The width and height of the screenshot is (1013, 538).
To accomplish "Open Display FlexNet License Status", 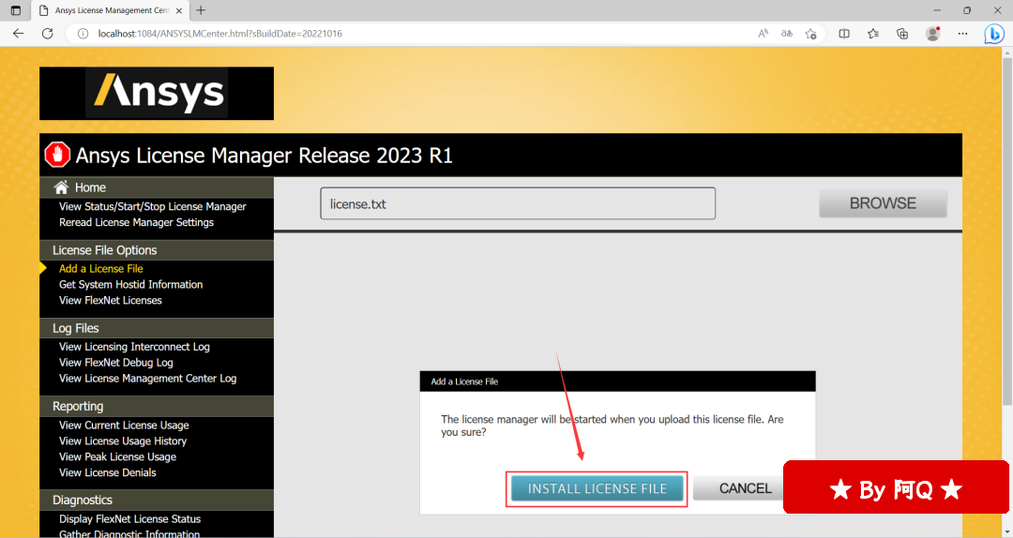I will (x=129, y=519).
